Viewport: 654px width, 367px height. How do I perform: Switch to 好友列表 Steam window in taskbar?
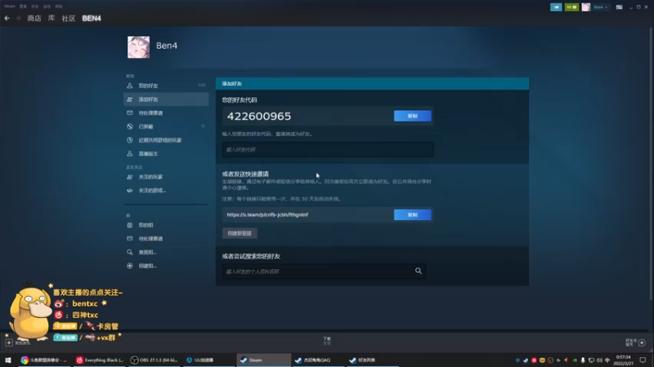coord(372,360)
